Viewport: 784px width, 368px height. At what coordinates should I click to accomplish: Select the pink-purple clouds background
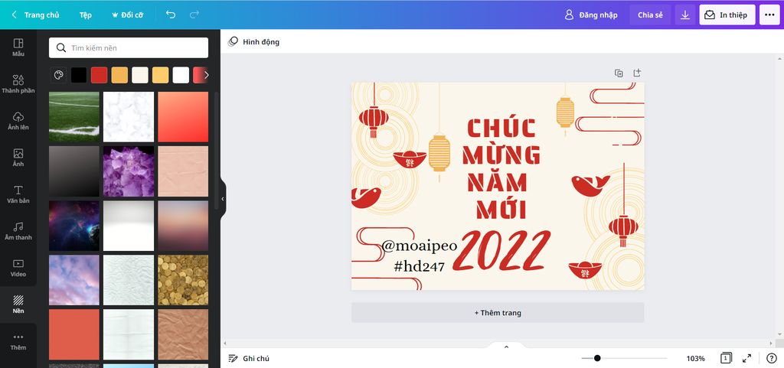point(74,280)
